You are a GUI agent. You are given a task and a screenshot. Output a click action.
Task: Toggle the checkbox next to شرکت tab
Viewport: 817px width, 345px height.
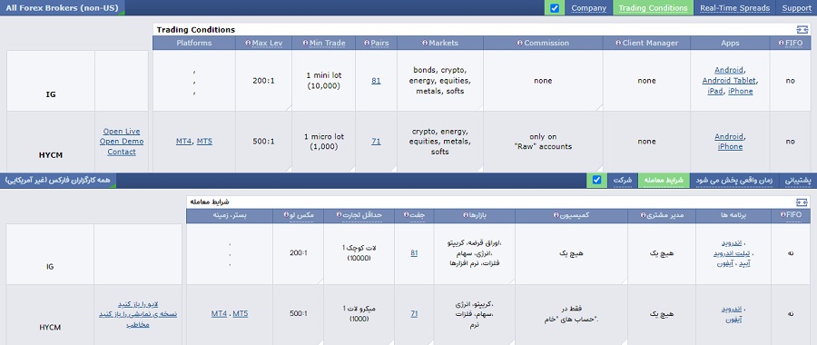pyautogui.click(x=597, y=180)
